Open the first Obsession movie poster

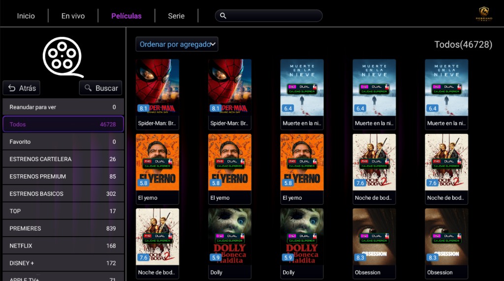[374, 237]
